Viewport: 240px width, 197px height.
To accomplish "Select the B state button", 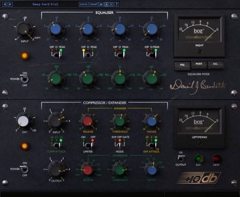I will [x=111, y=4].
